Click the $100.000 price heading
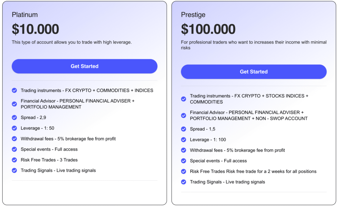This screenshot has width=339, height=207. 208,29
